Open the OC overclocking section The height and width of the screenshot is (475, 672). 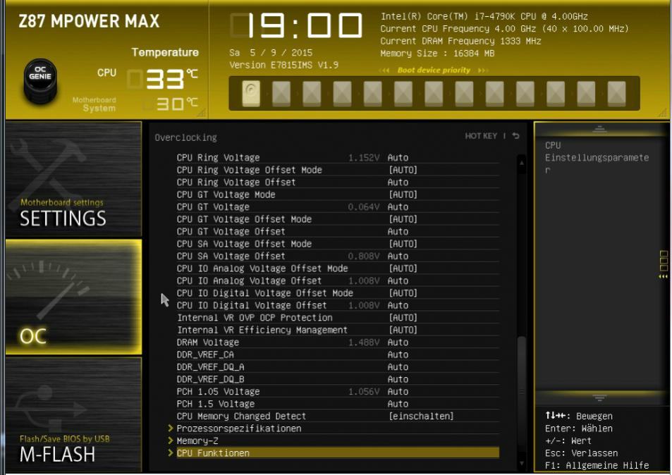pos(74,297)
